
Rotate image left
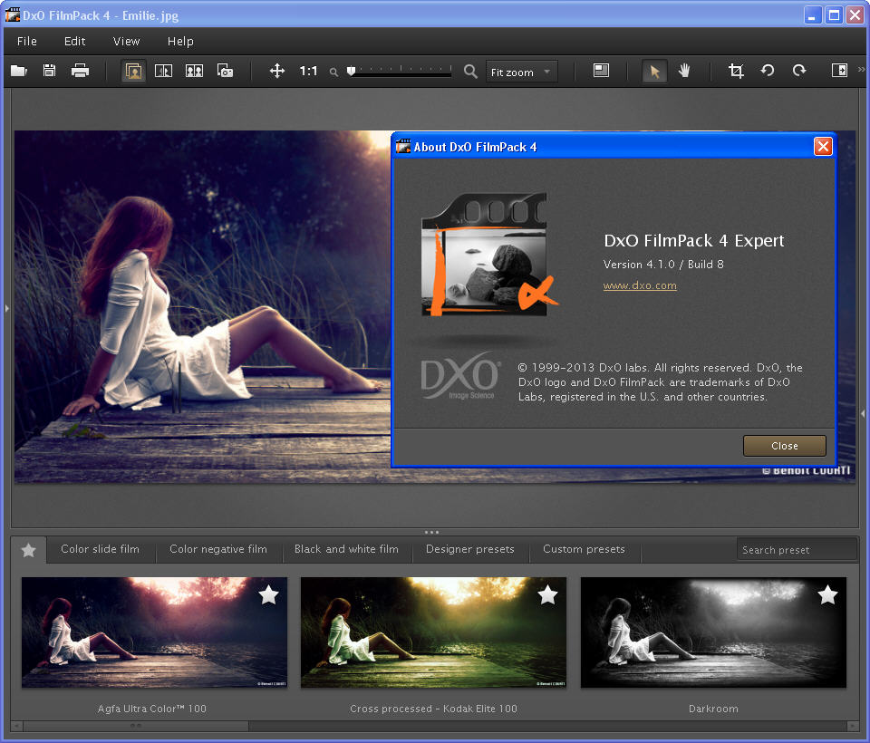768,71
